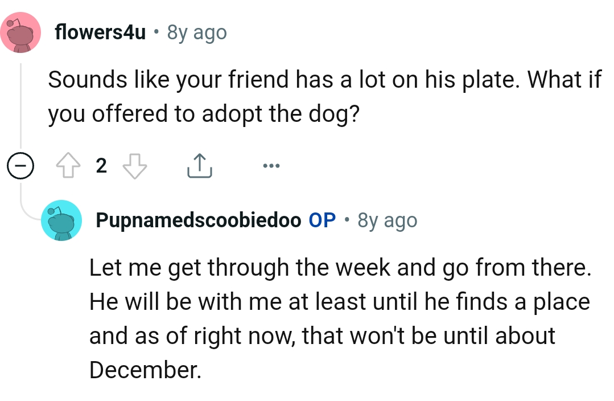Click flowers4u's snoo avatar

pos(21,32)
